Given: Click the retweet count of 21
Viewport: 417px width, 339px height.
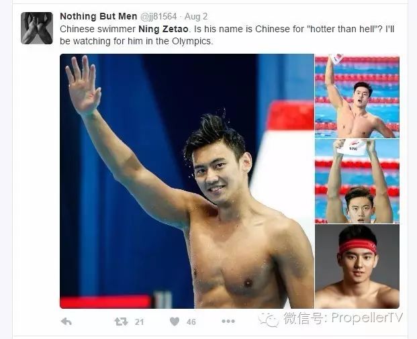Looking at the screenshot, I should (139, 322).
